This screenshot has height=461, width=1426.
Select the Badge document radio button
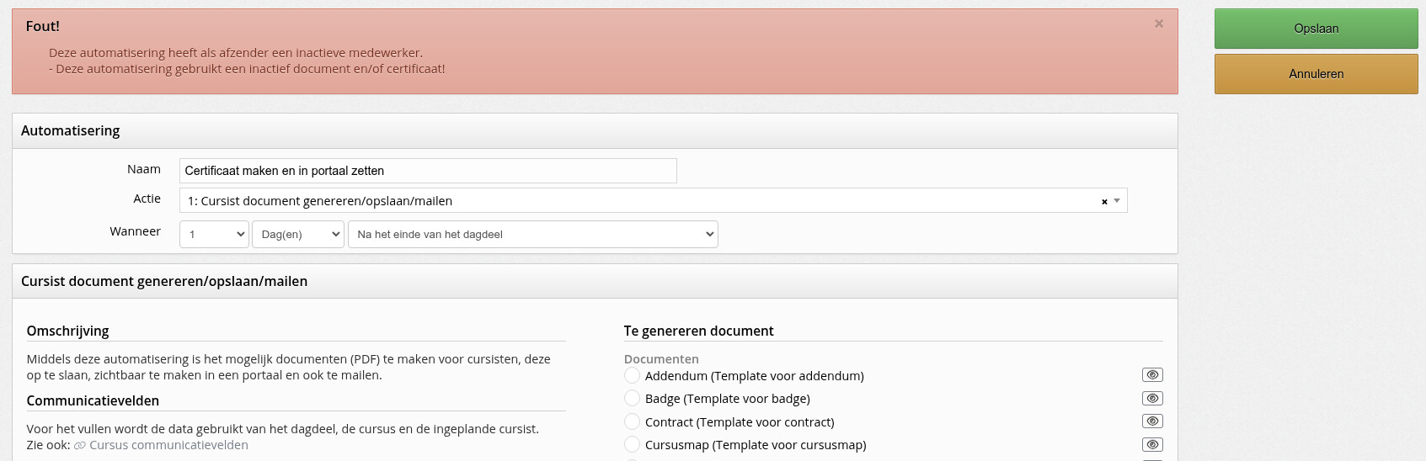click(x=632, y=398)
